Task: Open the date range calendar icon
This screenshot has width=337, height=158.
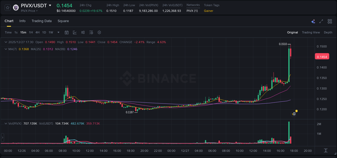Action: pyautogui.click(x=67, y=32)
